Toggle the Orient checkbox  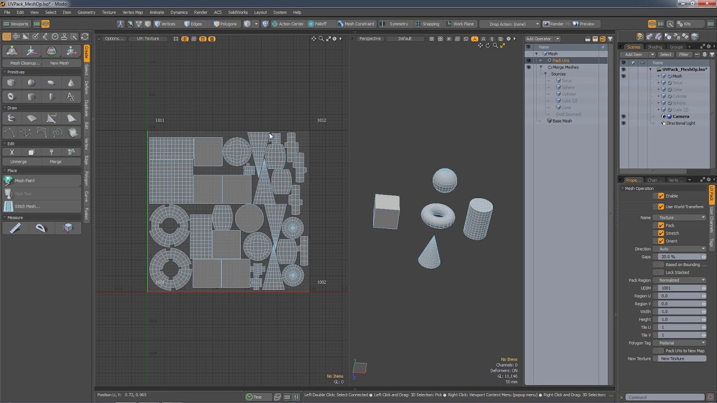pos(661,241)
